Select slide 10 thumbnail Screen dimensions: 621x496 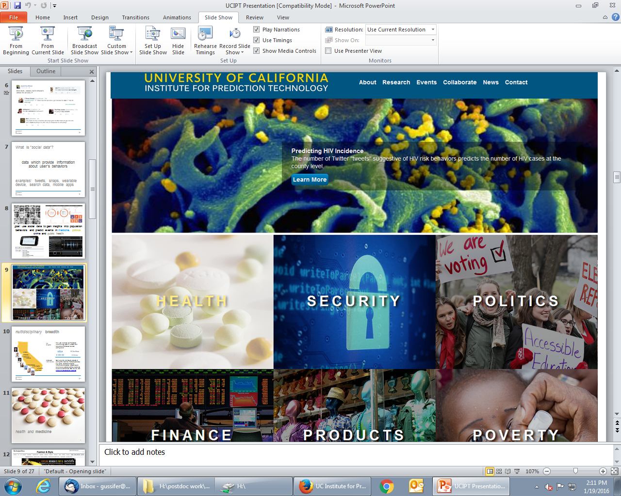tap(48, 355)
